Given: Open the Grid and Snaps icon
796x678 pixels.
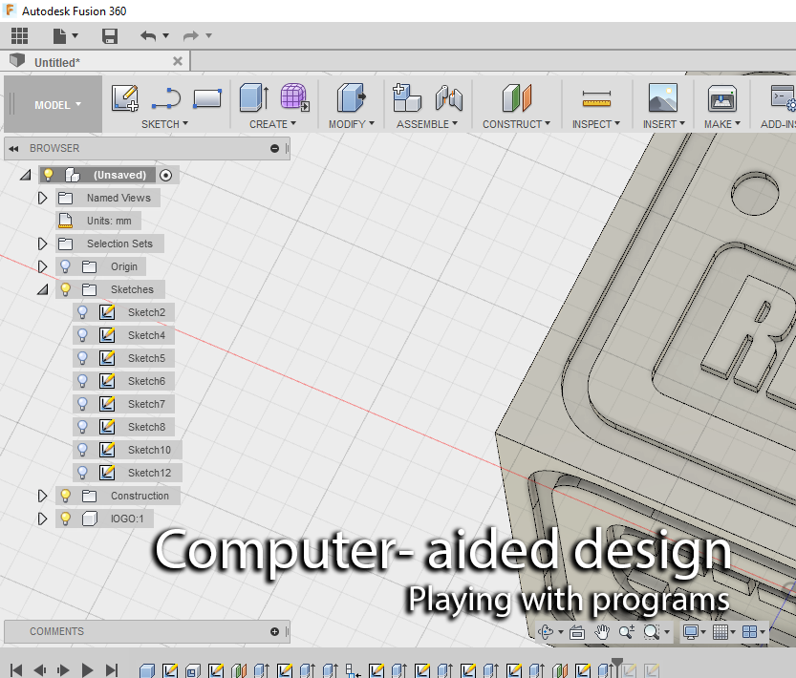Looking at the screenshot, I should (x=721, y=632).
